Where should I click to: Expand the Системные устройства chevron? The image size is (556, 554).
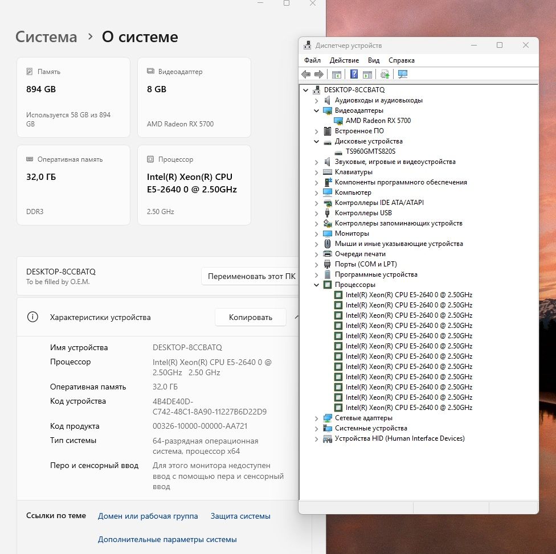coord(317,429)
